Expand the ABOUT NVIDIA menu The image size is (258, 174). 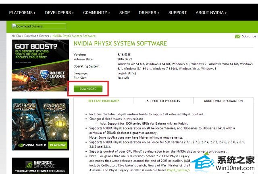point(211,12)
